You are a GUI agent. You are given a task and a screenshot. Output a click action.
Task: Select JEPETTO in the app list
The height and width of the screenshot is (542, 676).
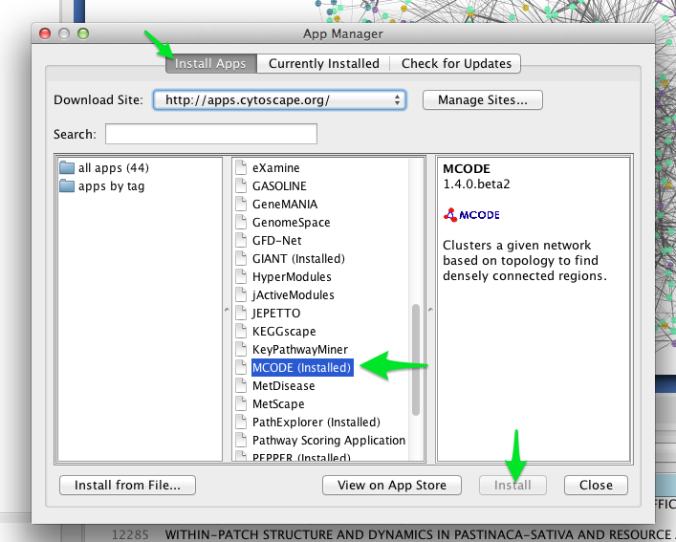click(276, 314)
